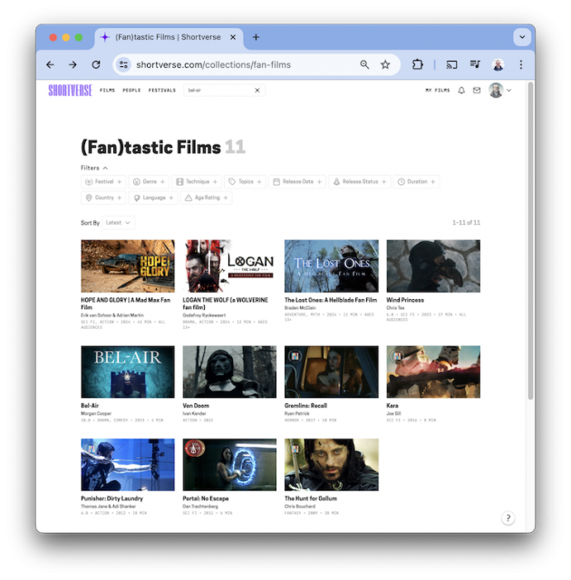Bookmark this page with the star icon
Screen dimensions: 571x580
tap(385, 64)
